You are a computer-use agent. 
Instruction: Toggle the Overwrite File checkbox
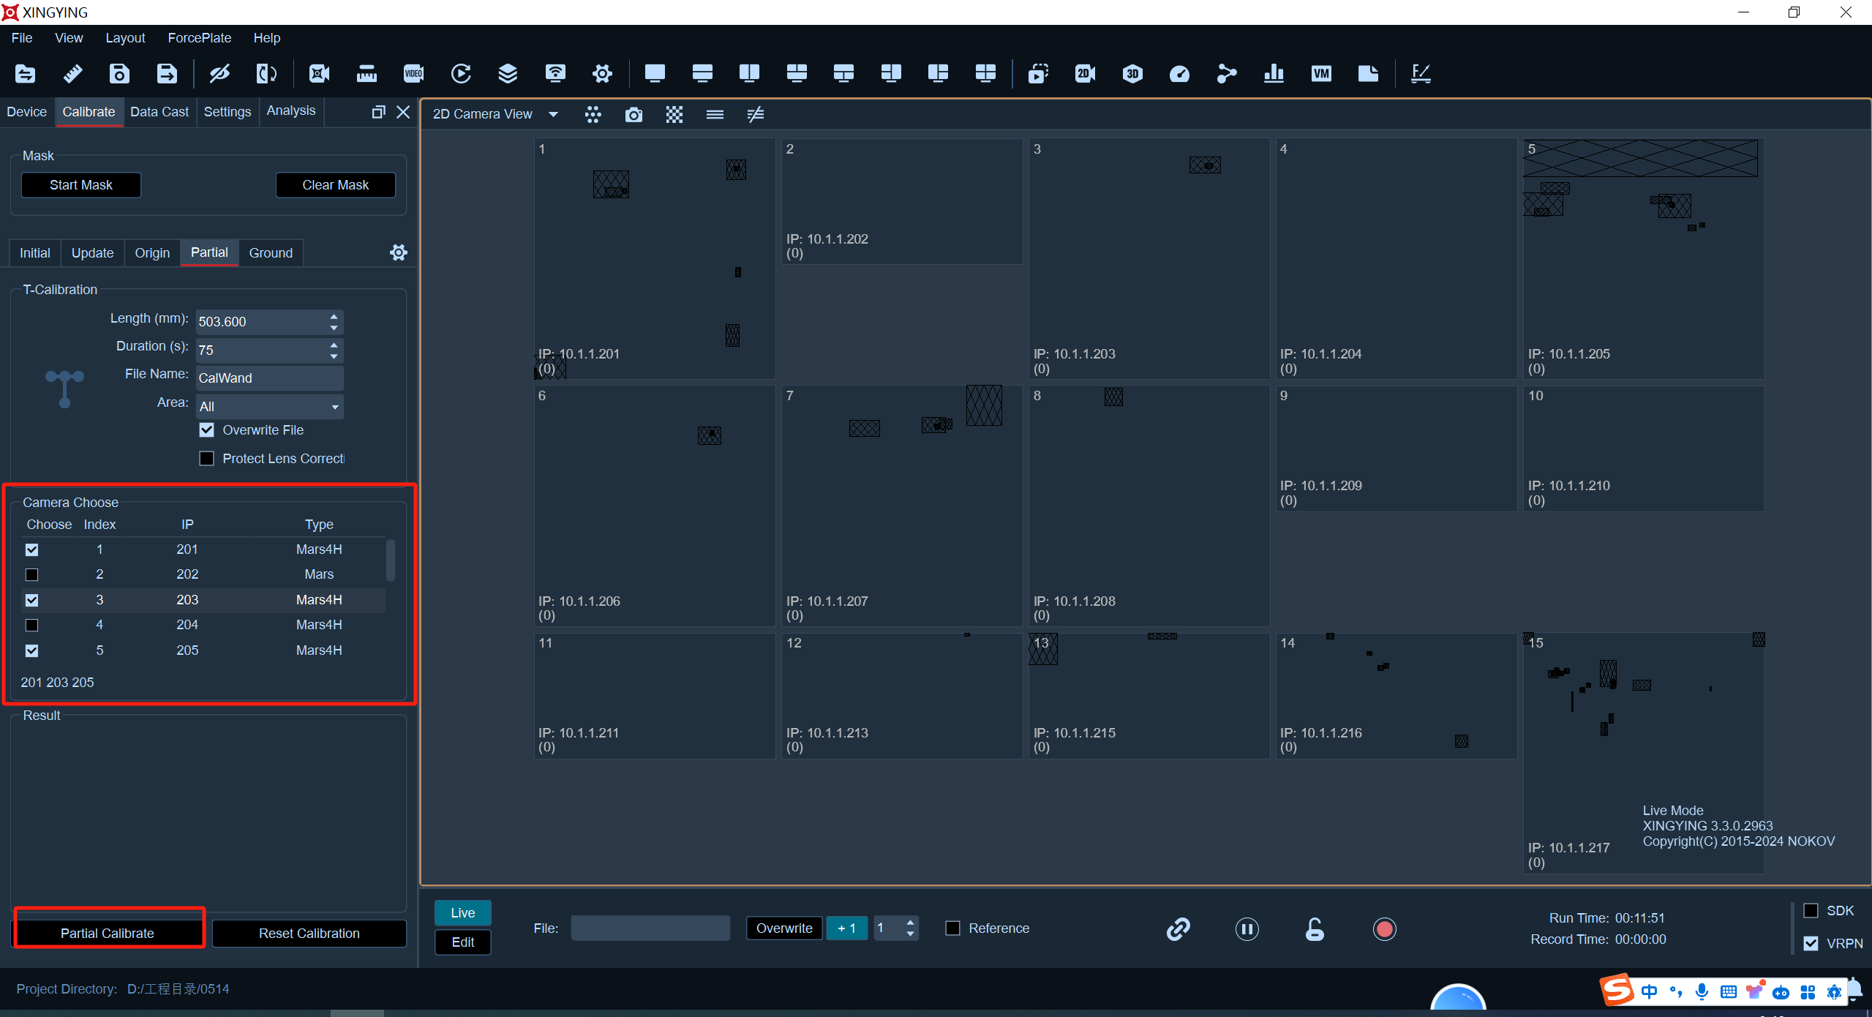tap(207, 430)
